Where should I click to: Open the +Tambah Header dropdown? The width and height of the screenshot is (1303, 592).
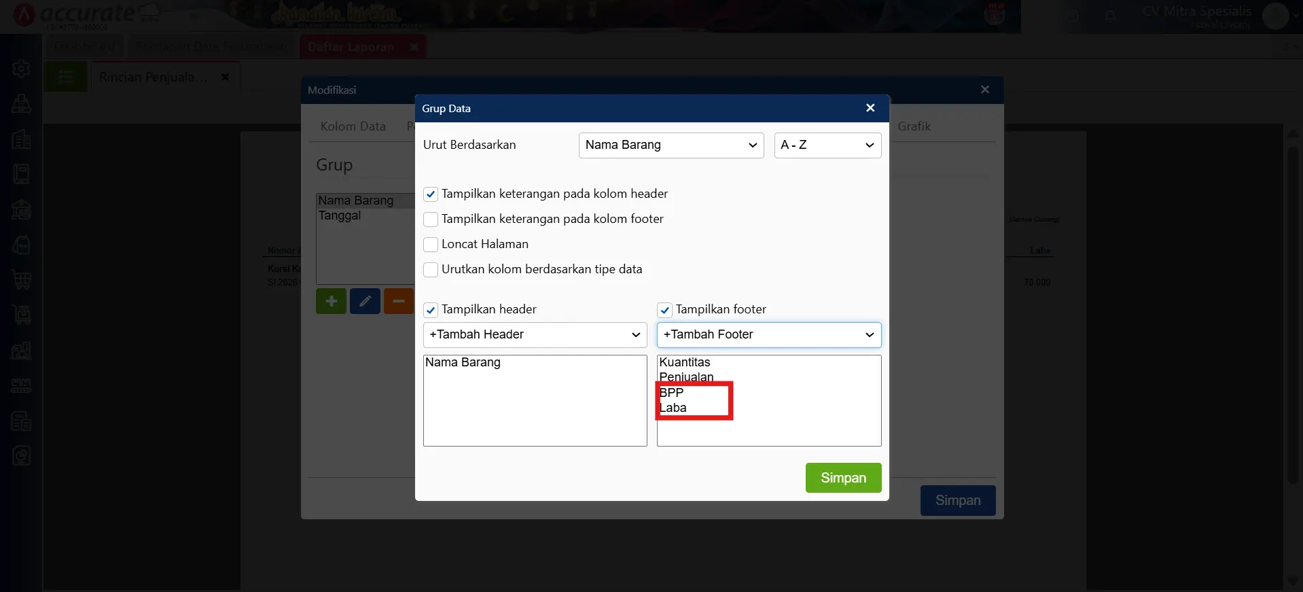(535, 335)
